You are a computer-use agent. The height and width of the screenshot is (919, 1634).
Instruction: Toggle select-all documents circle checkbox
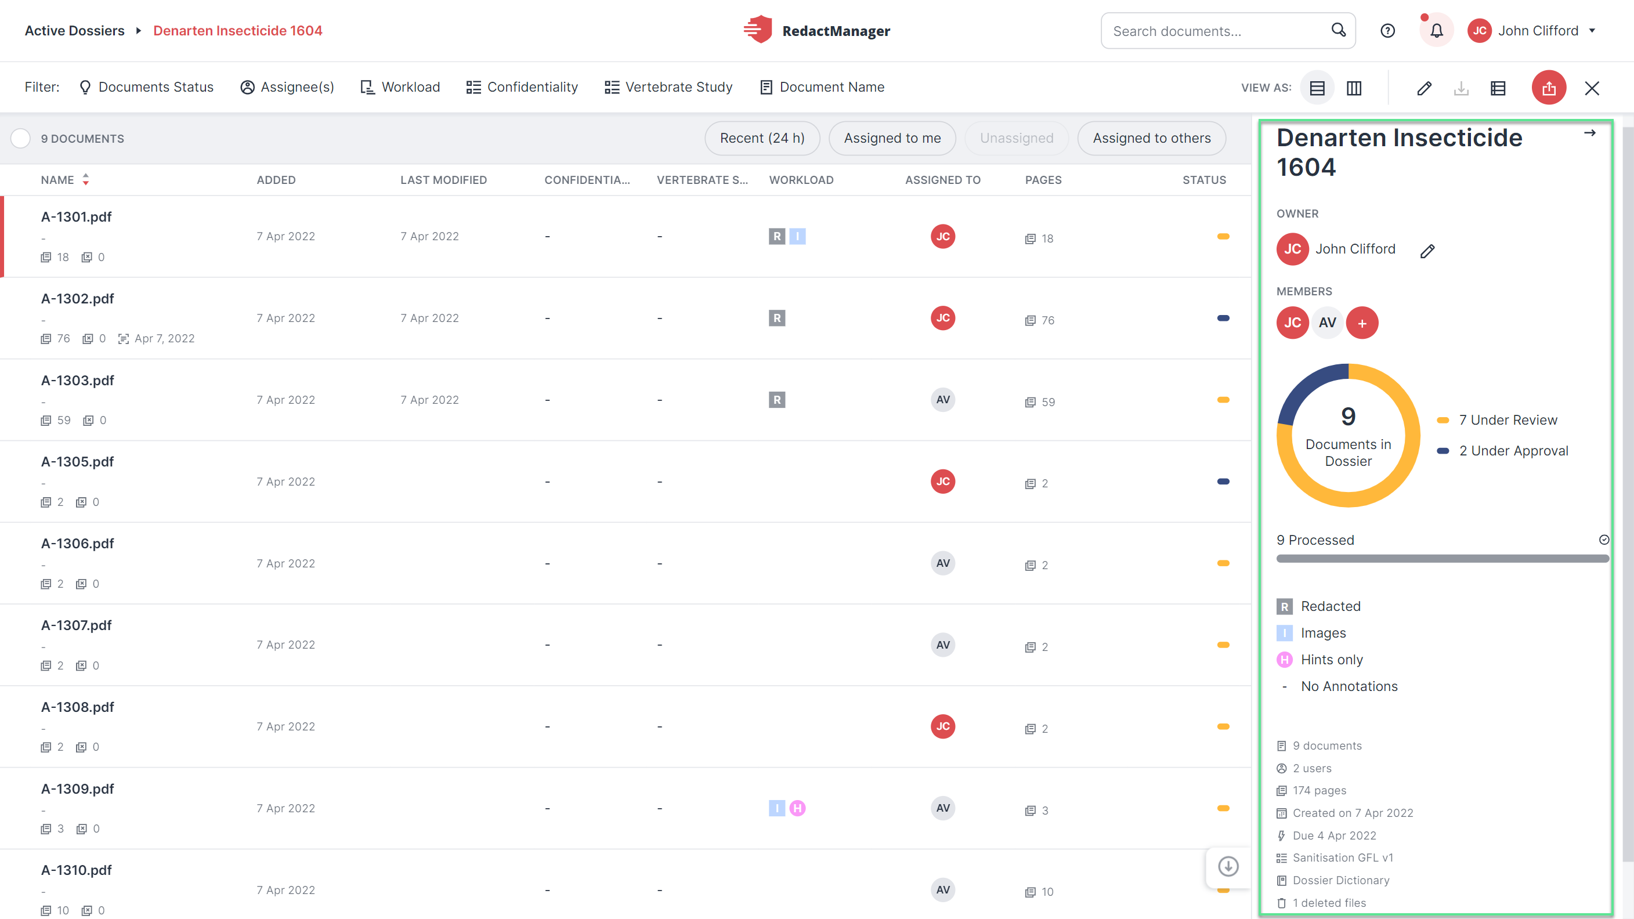click(x=20, y=138)
